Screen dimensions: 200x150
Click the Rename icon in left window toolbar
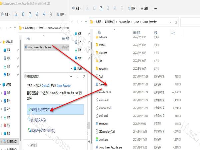37,14
